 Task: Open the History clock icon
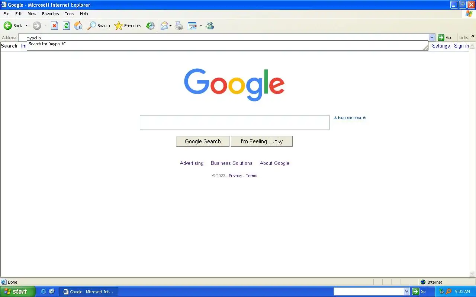150,26
